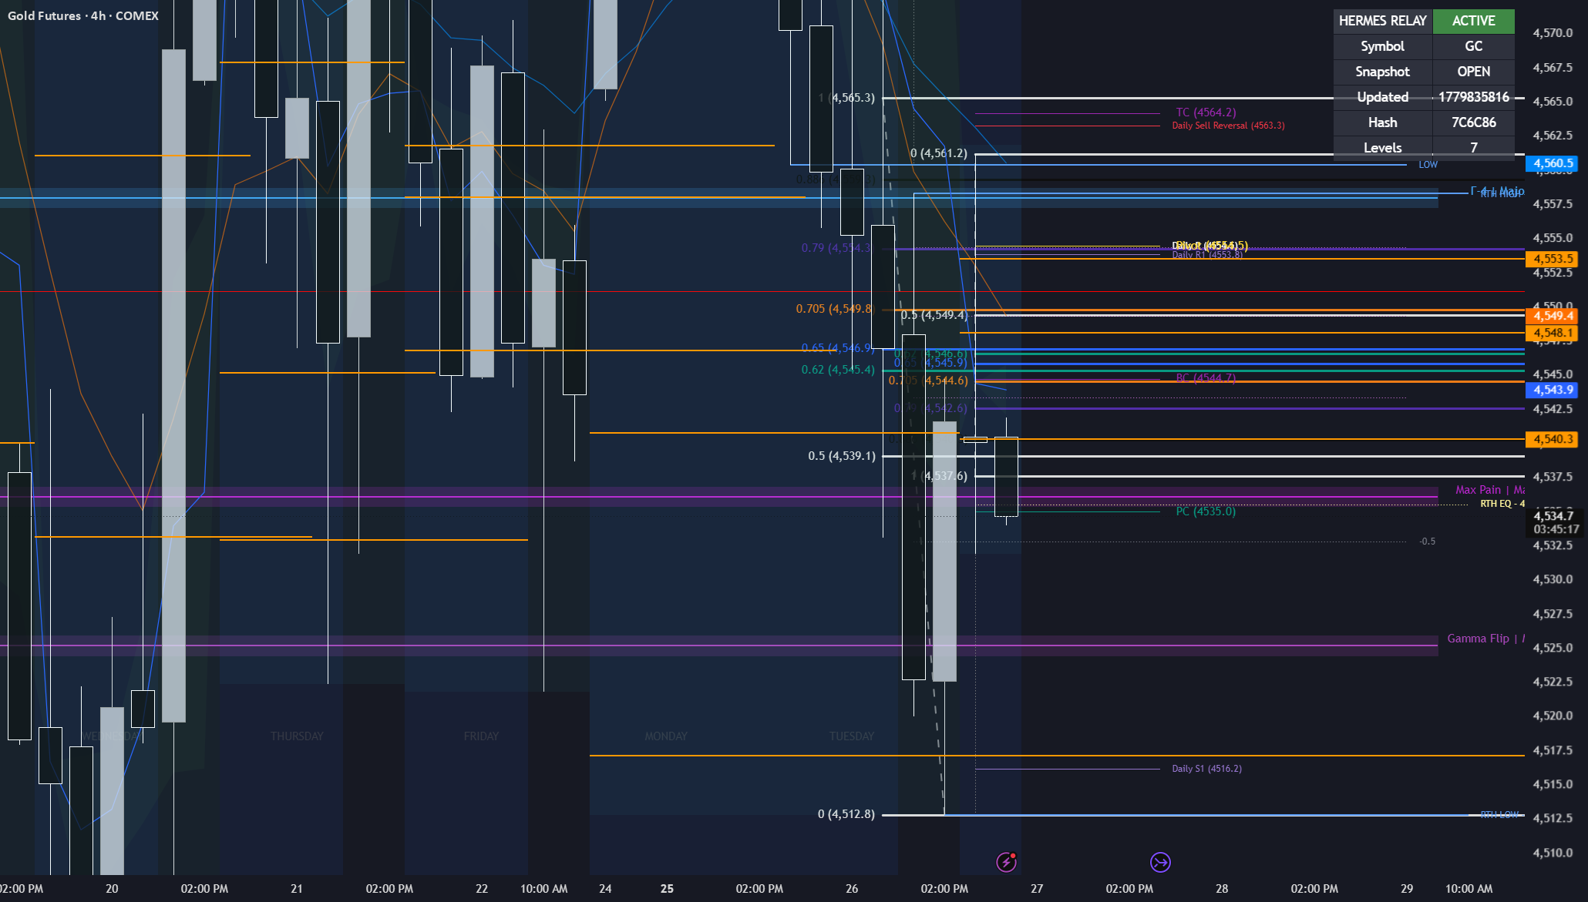Click the orange 4,553.5 price label
Image resolution: width=1588 pixels, height=902 pixels.
(x=1553, y=259)
